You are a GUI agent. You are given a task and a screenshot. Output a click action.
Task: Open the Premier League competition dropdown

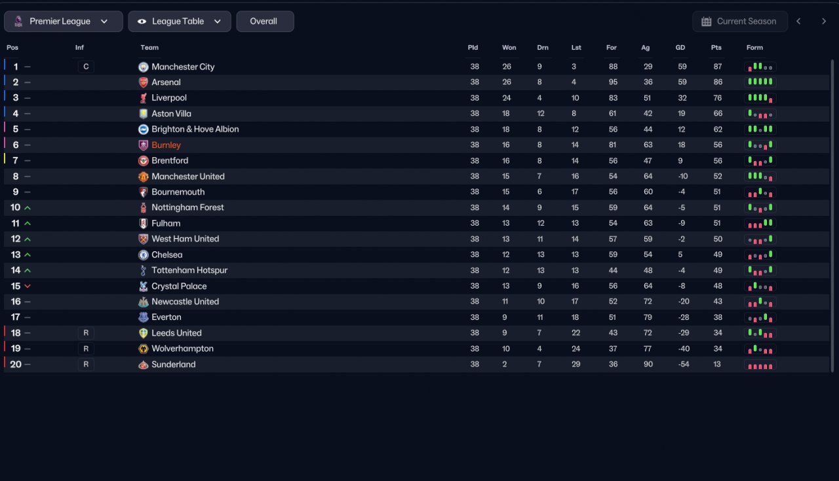pyautogui.click(x=63, y=22)
